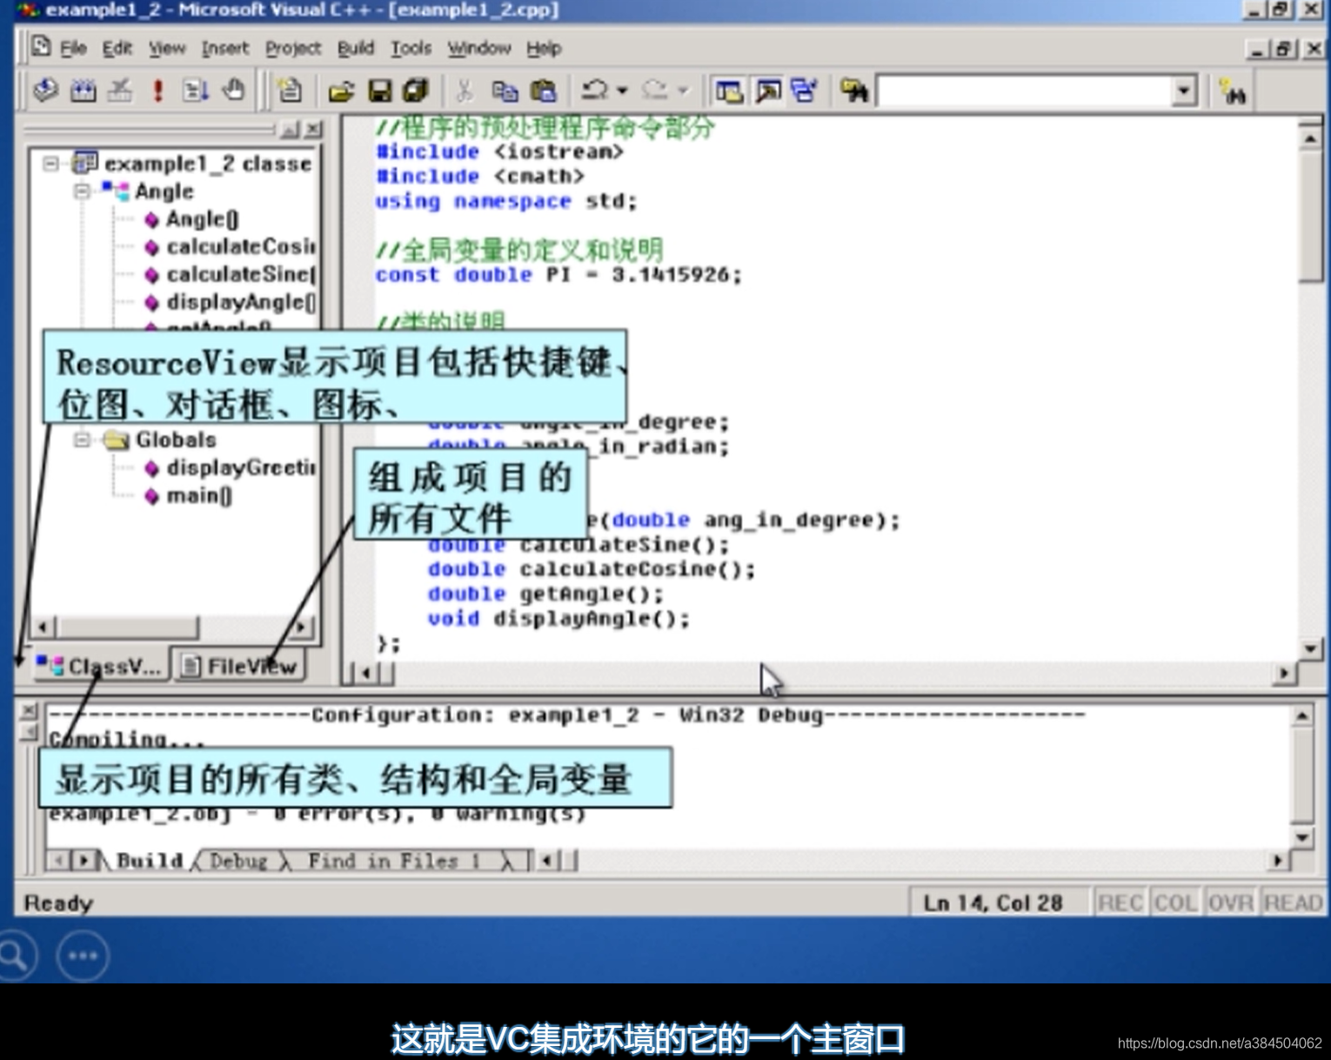Click class tree horizontal scroll left arrow
1331x1060 pixels.
coord(43,627)
